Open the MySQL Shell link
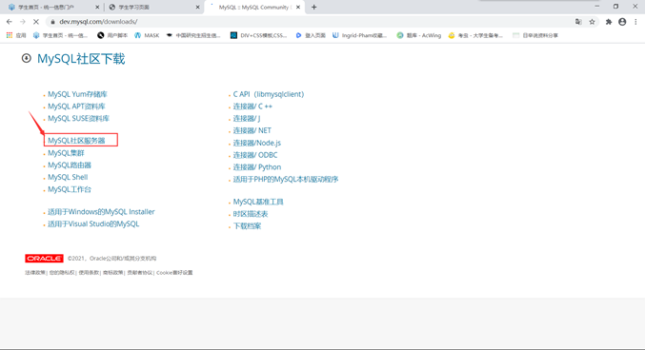The width and height of the screenshot is (645, 350). [68, 177]
